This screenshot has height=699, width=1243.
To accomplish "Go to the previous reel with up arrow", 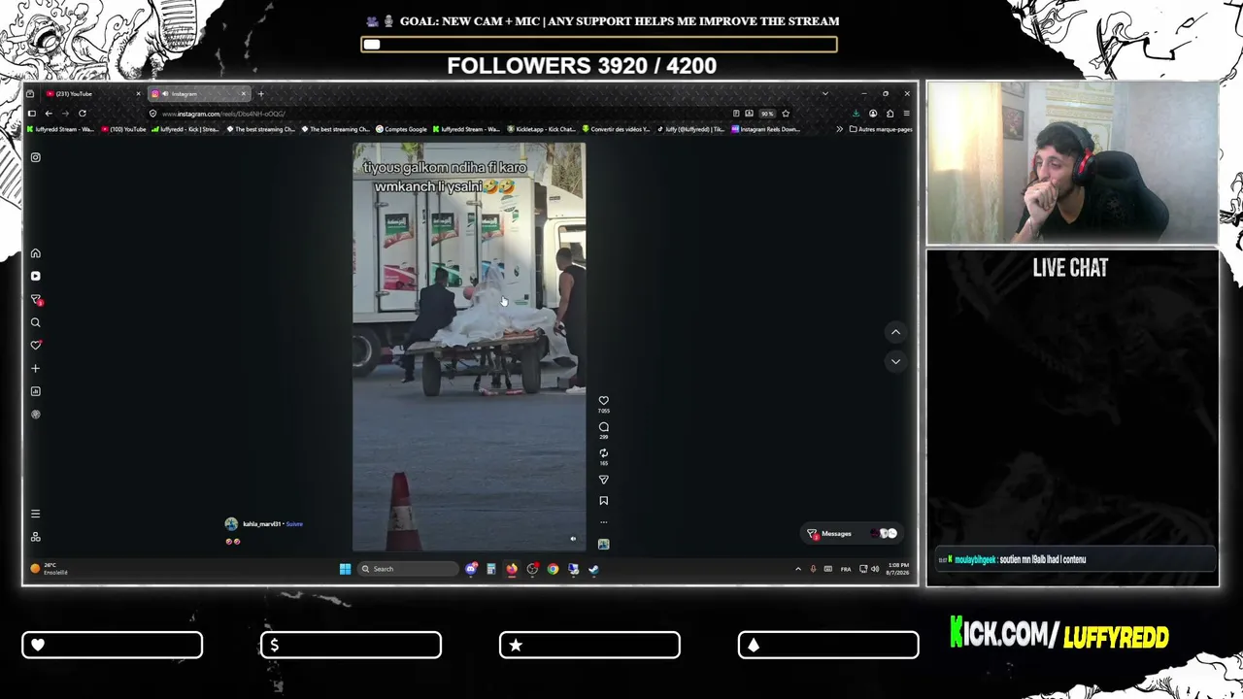I will (895, 332).
